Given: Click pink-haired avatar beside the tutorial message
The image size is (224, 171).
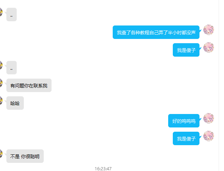Looking at the screenshot, I should [x=209, y=30].
